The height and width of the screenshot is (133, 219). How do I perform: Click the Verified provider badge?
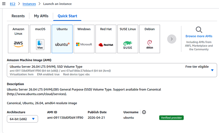coord(171,118)
